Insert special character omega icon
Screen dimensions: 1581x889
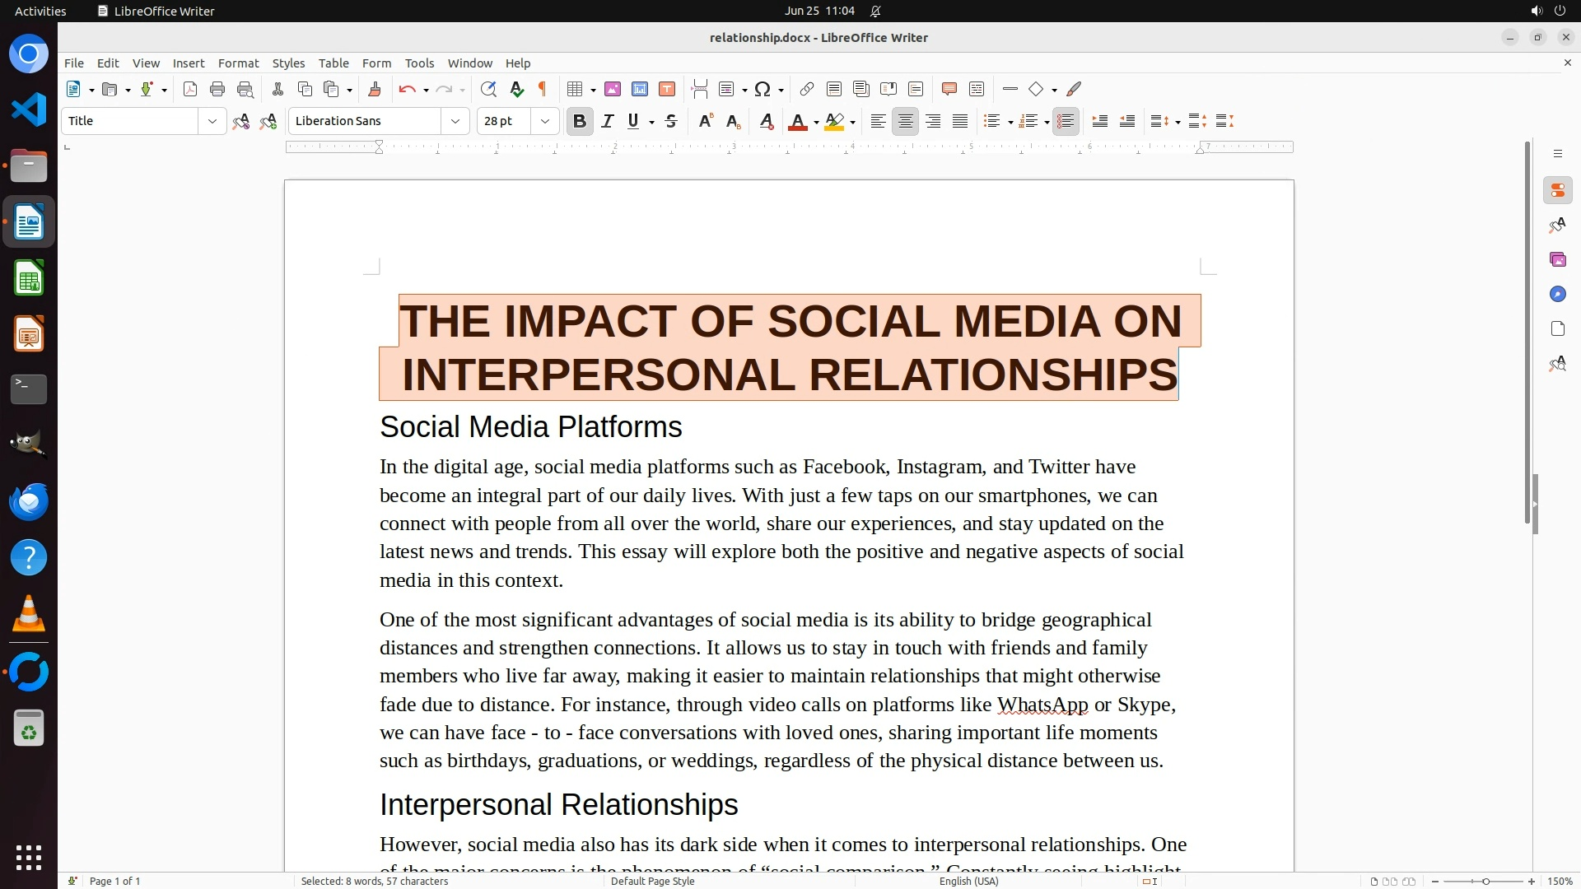pos(763,90)
